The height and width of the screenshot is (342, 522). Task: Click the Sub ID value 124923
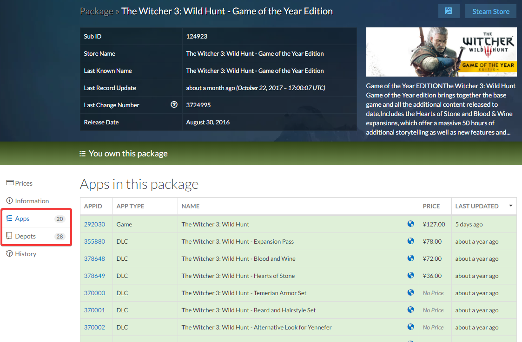pos(197,36)
